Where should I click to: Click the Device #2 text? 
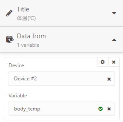26,79
